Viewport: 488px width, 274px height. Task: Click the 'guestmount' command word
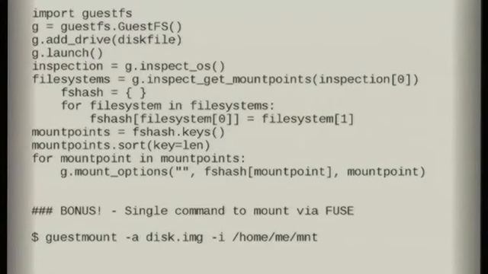[x=82, y=237]
